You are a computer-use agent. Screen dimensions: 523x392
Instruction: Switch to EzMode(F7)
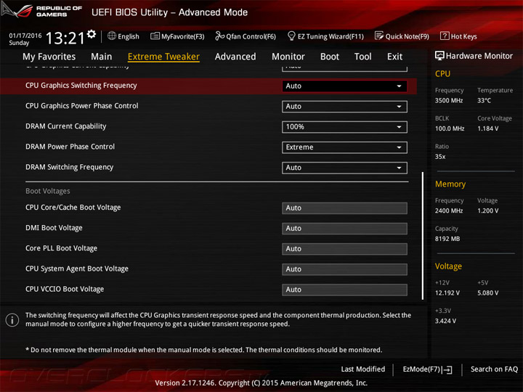click(x=427, y=369)
